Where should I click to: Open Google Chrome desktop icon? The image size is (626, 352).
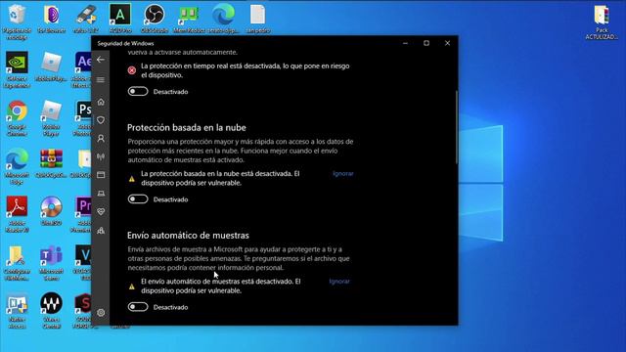point(17,118)
